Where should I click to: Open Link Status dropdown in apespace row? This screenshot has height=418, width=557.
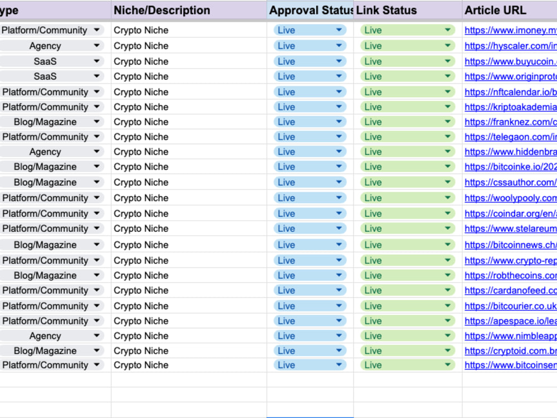point(448,321)
